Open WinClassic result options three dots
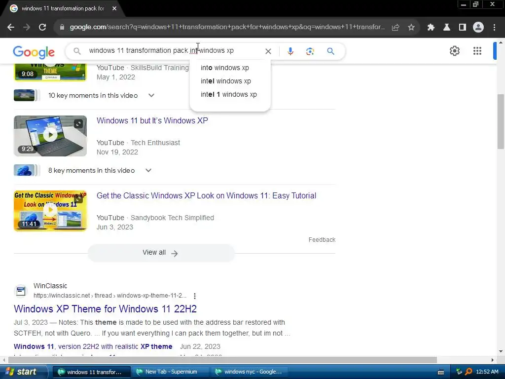This screenshot has width=505, height=379. click(x=194, y=296)
